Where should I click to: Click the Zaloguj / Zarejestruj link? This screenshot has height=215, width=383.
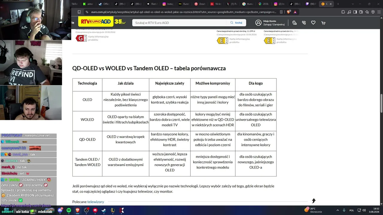pyautogui.click(x=274, y=24)
